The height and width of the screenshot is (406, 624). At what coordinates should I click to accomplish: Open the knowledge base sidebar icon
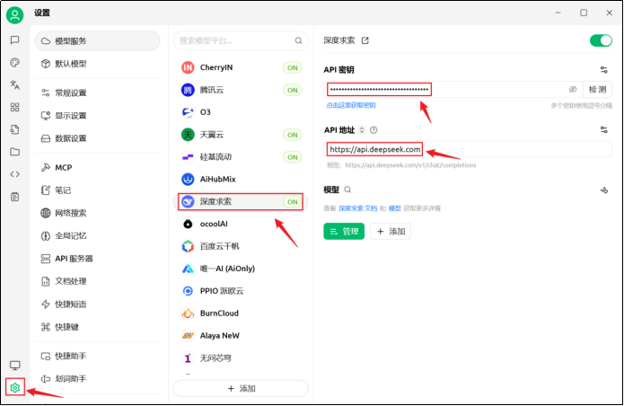pyautogui.click(x=14, y=129)
